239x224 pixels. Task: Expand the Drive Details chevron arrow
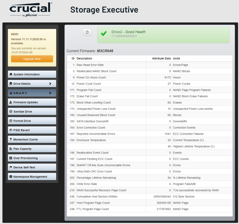[50, 84]
